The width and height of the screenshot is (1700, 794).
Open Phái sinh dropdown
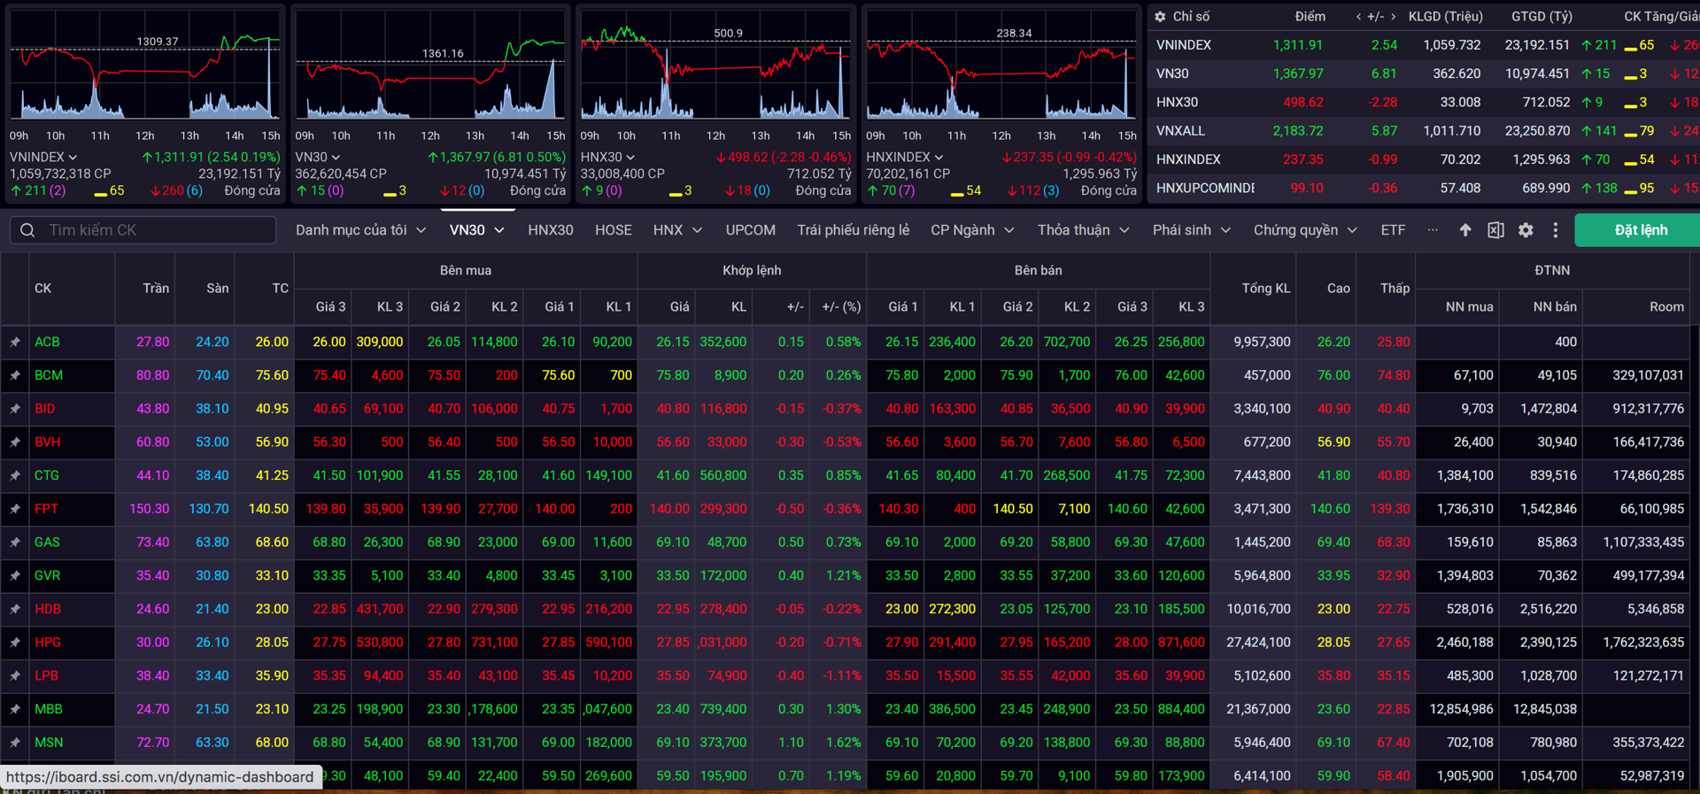[x=1191, y=230]
